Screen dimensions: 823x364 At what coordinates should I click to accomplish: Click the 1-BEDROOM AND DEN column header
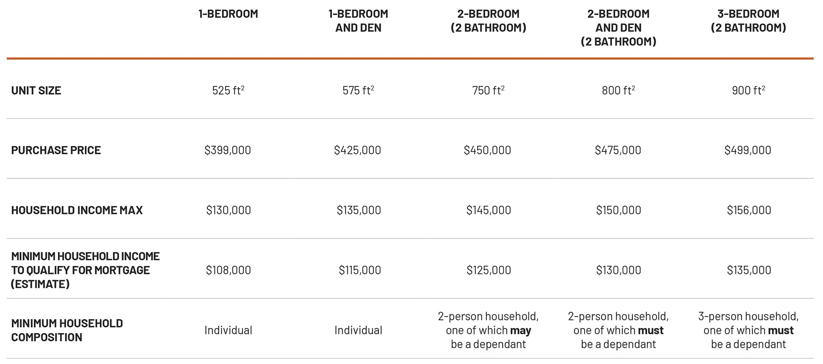point(358,21)
